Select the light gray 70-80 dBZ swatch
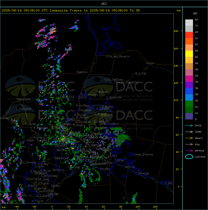Screen dimensions: 208x210 pyautogui.click(x=189, y=23)
